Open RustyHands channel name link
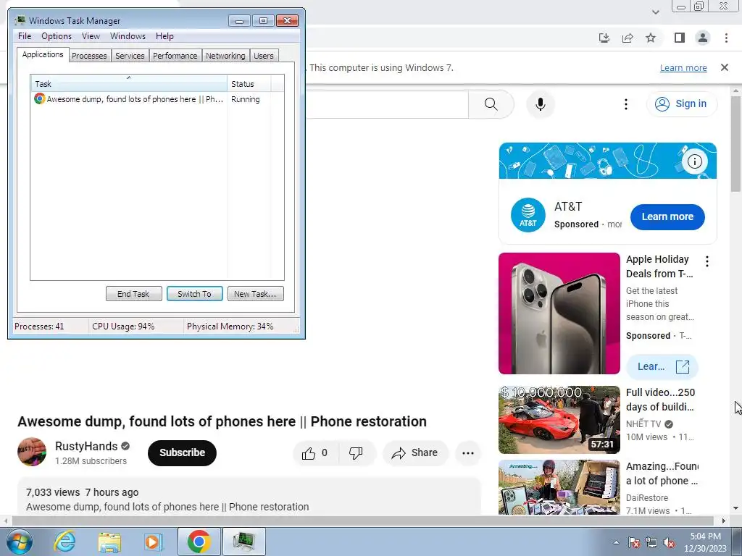 [86, 446]
